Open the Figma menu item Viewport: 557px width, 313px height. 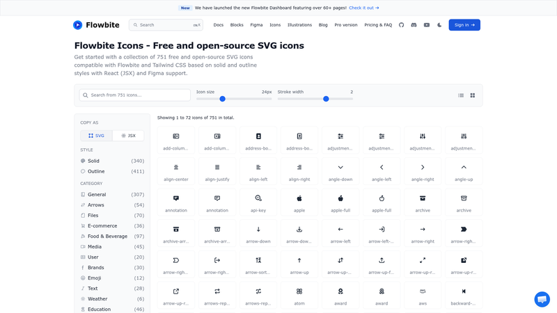click(256, 25)
